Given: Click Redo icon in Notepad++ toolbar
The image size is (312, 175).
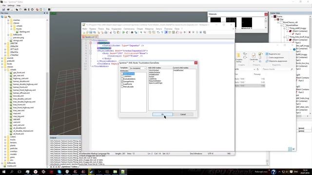Looking at the screenshot, I should click(x=127, y=33).
